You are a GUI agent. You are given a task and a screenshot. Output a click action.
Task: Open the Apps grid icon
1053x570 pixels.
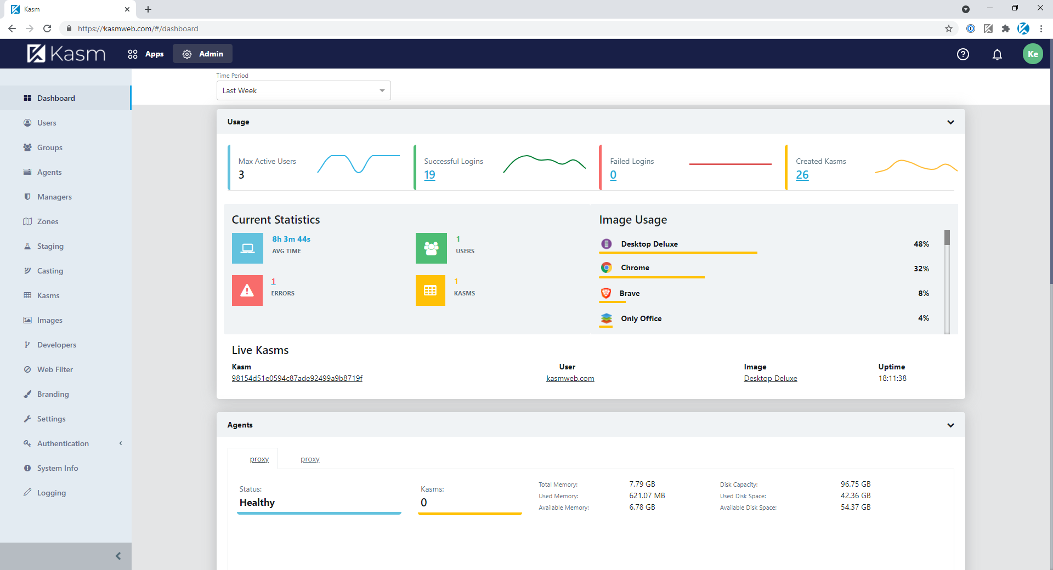133,54
